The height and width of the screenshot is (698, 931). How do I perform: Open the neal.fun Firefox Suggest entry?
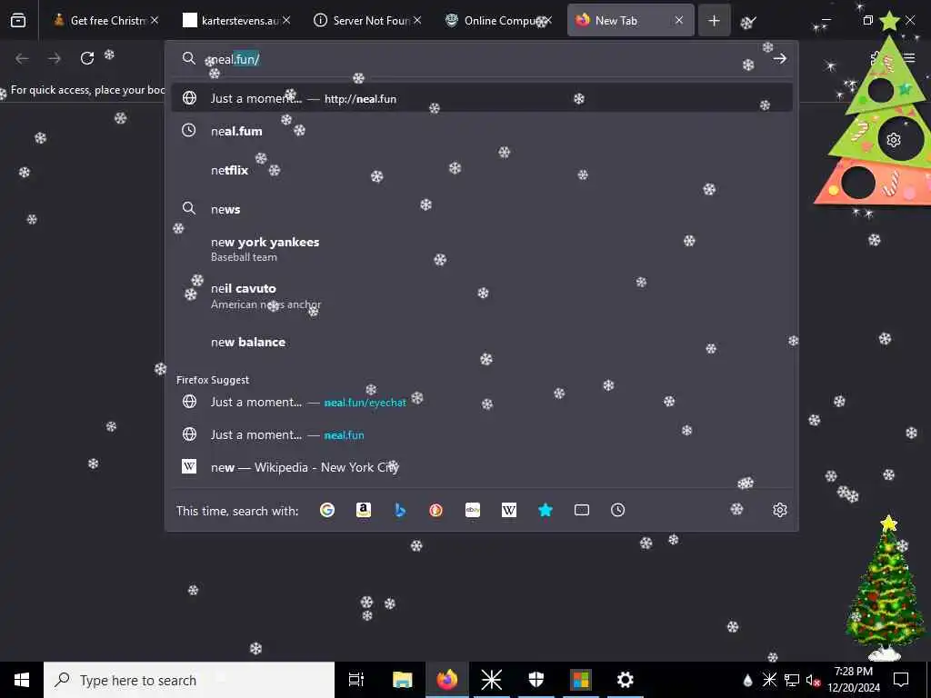coord(482,434)
